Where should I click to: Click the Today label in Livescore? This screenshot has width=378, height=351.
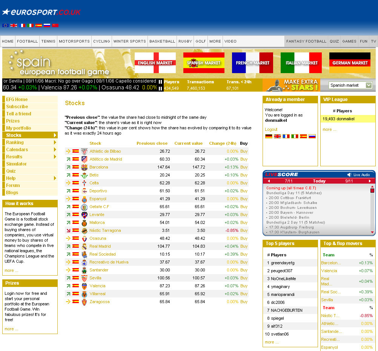tap(319, 181)
